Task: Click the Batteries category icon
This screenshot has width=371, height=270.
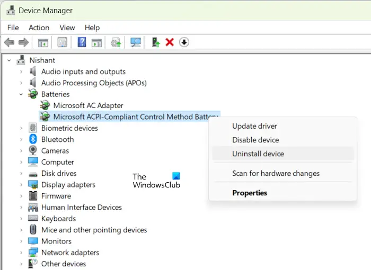Action: click(33, 94)
